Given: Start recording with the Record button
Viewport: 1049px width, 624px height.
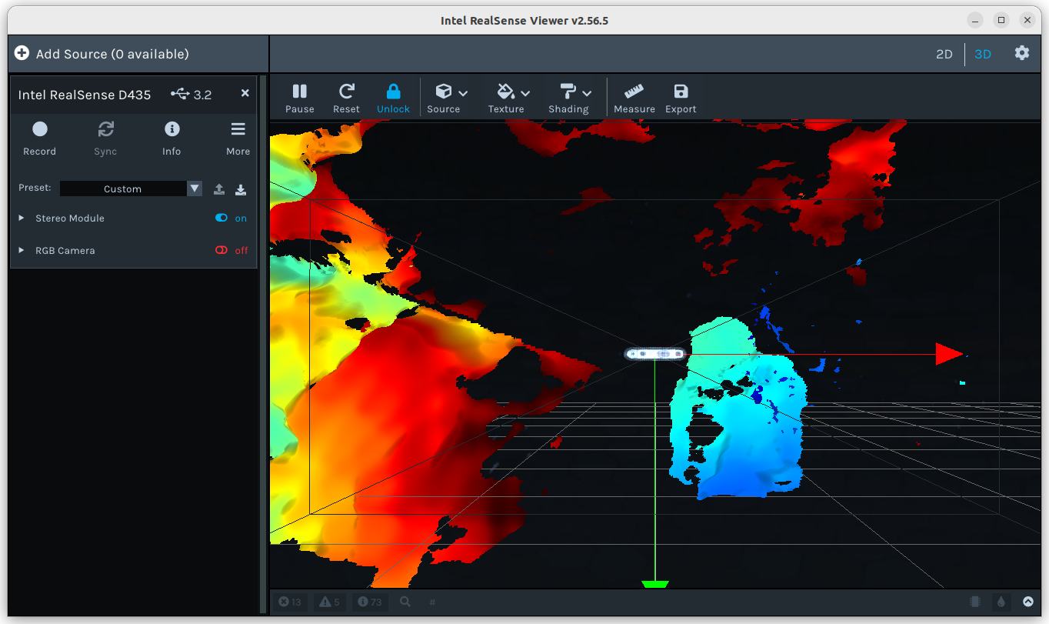Looking at the screenshot, I should click(x=40, y=137).
